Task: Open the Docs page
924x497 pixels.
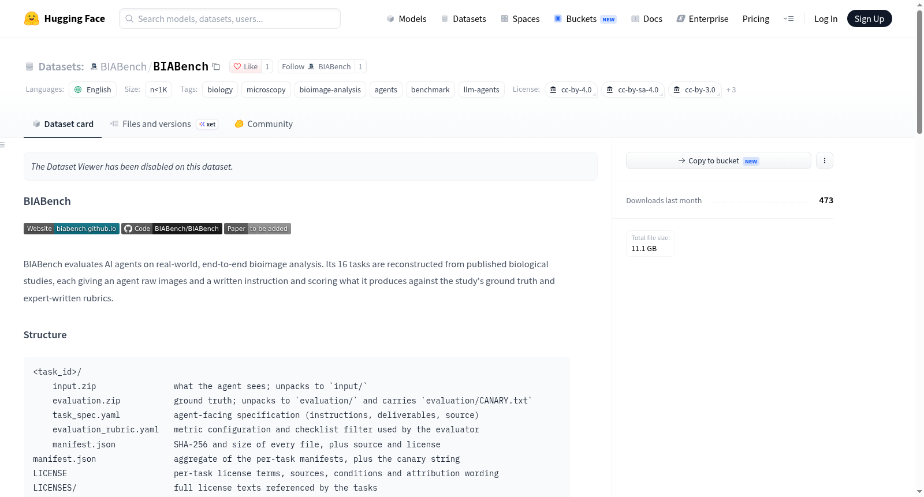Action: 647,18
